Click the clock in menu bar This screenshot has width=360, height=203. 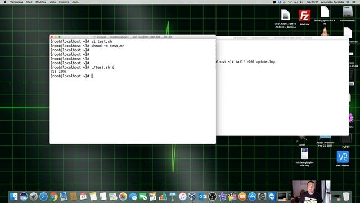312,2
